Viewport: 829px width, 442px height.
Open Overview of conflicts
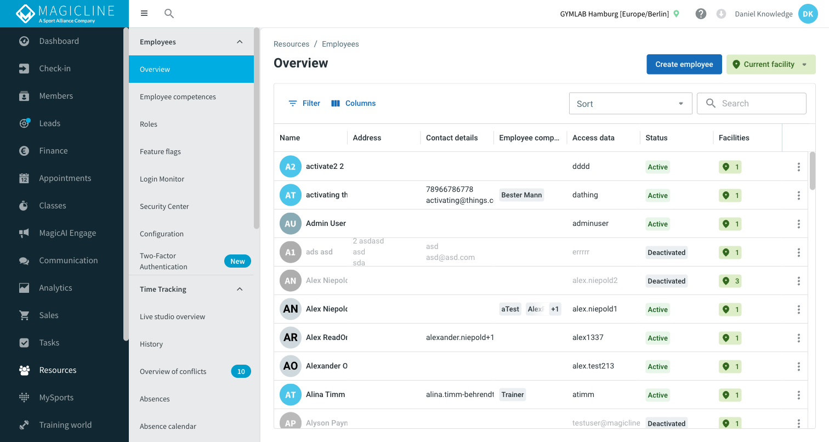[x=191, y=371]
